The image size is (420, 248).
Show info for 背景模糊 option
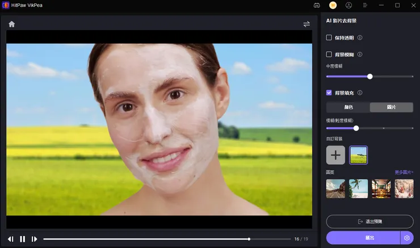tap(360, 54)
